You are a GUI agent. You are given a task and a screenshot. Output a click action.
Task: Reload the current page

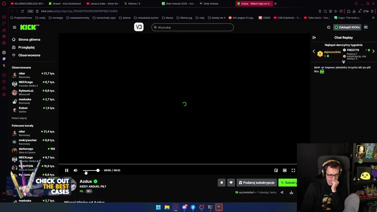pos(22,11)
